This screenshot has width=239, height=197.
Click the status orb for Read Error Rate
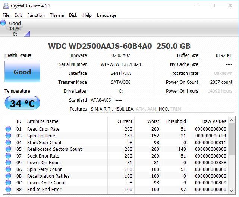pos(8,129)
